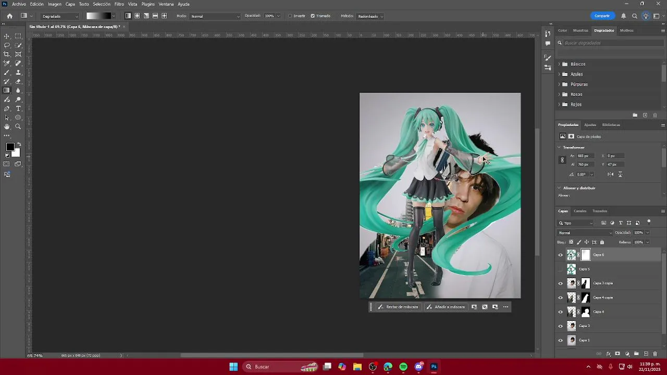Open the Modo Normal dropdown in options bar

[x=215, y=16]
